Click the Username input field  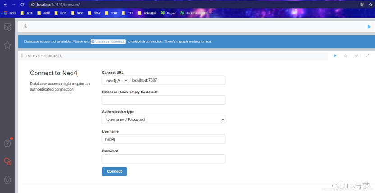(164, 139)
